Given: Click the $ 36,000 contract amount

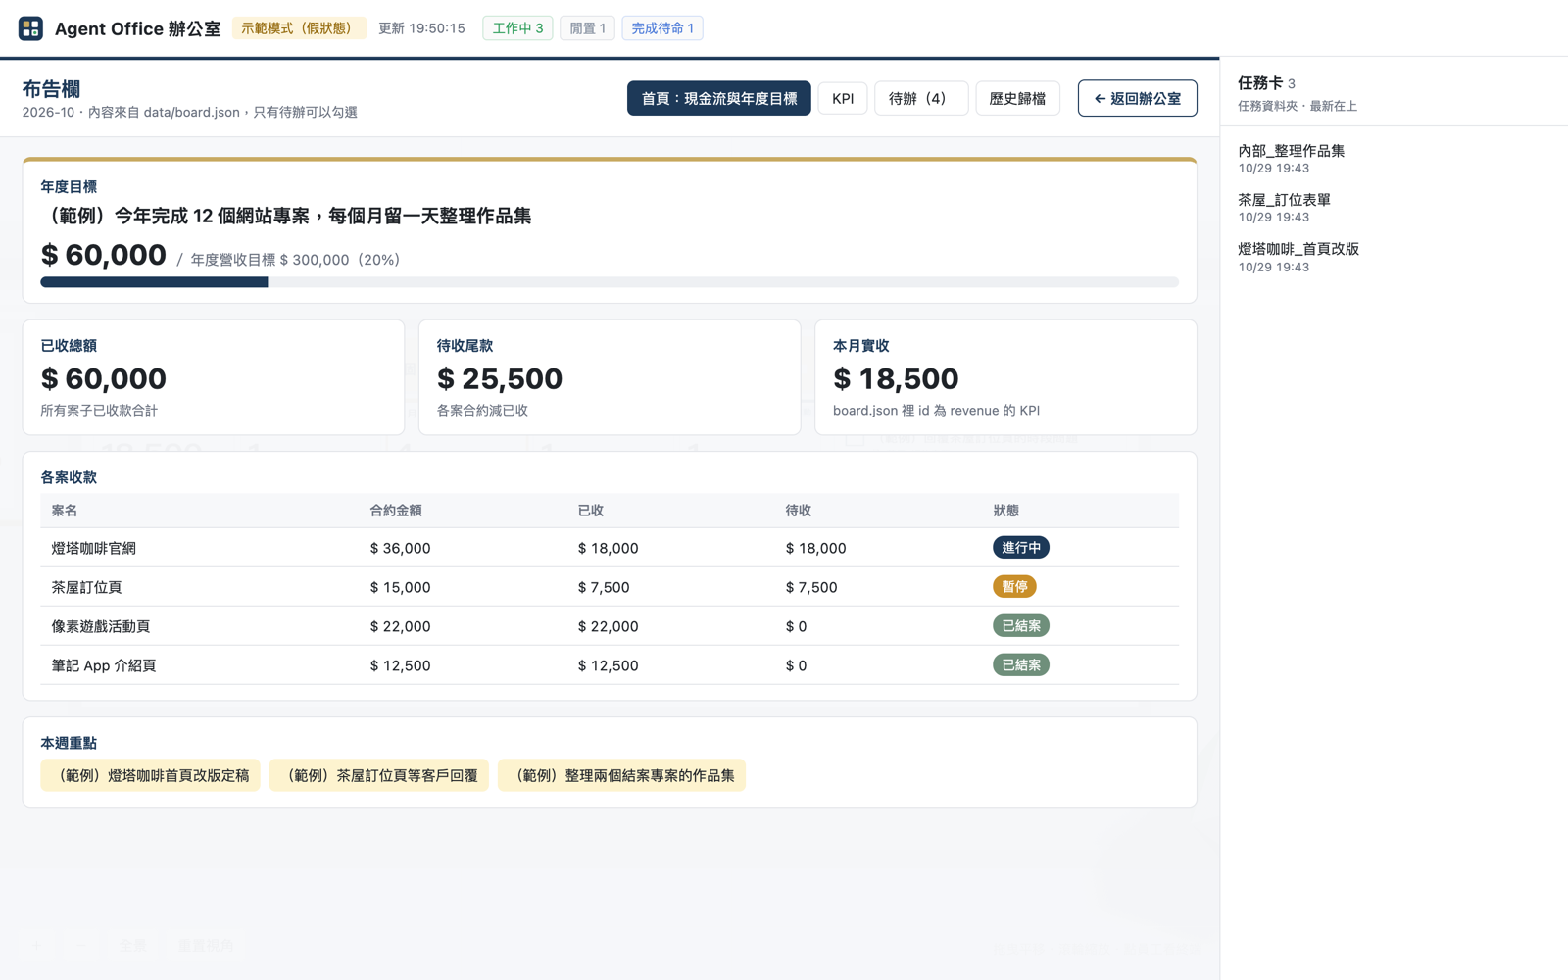Looking at the screenshot, I should (x=400, y=548).
